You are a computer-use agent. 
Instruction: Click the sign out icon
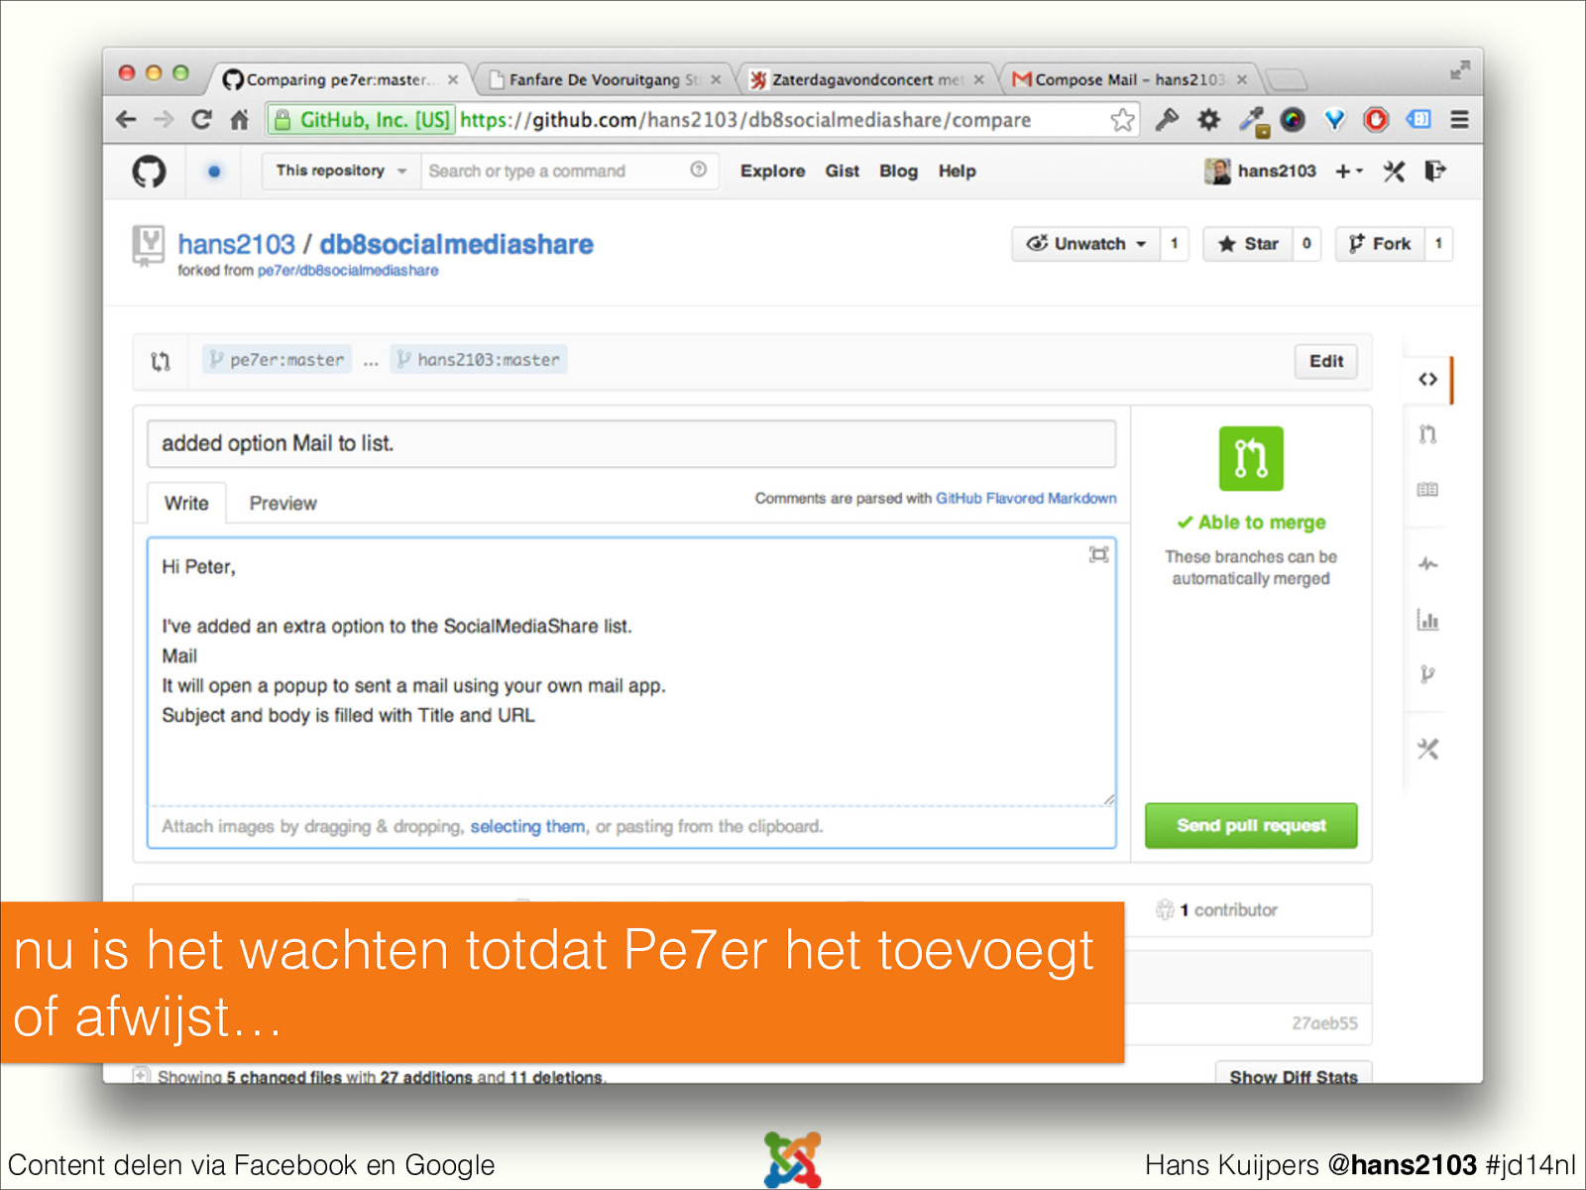[x=1435, y=172]
